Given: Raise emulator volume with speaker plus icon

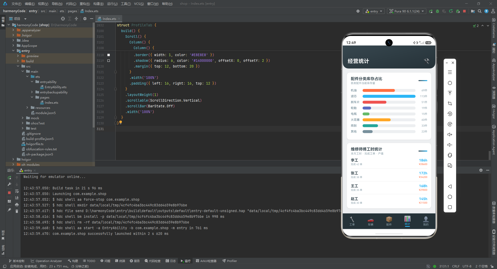Looking at the screenshot, I should [450, 134].
